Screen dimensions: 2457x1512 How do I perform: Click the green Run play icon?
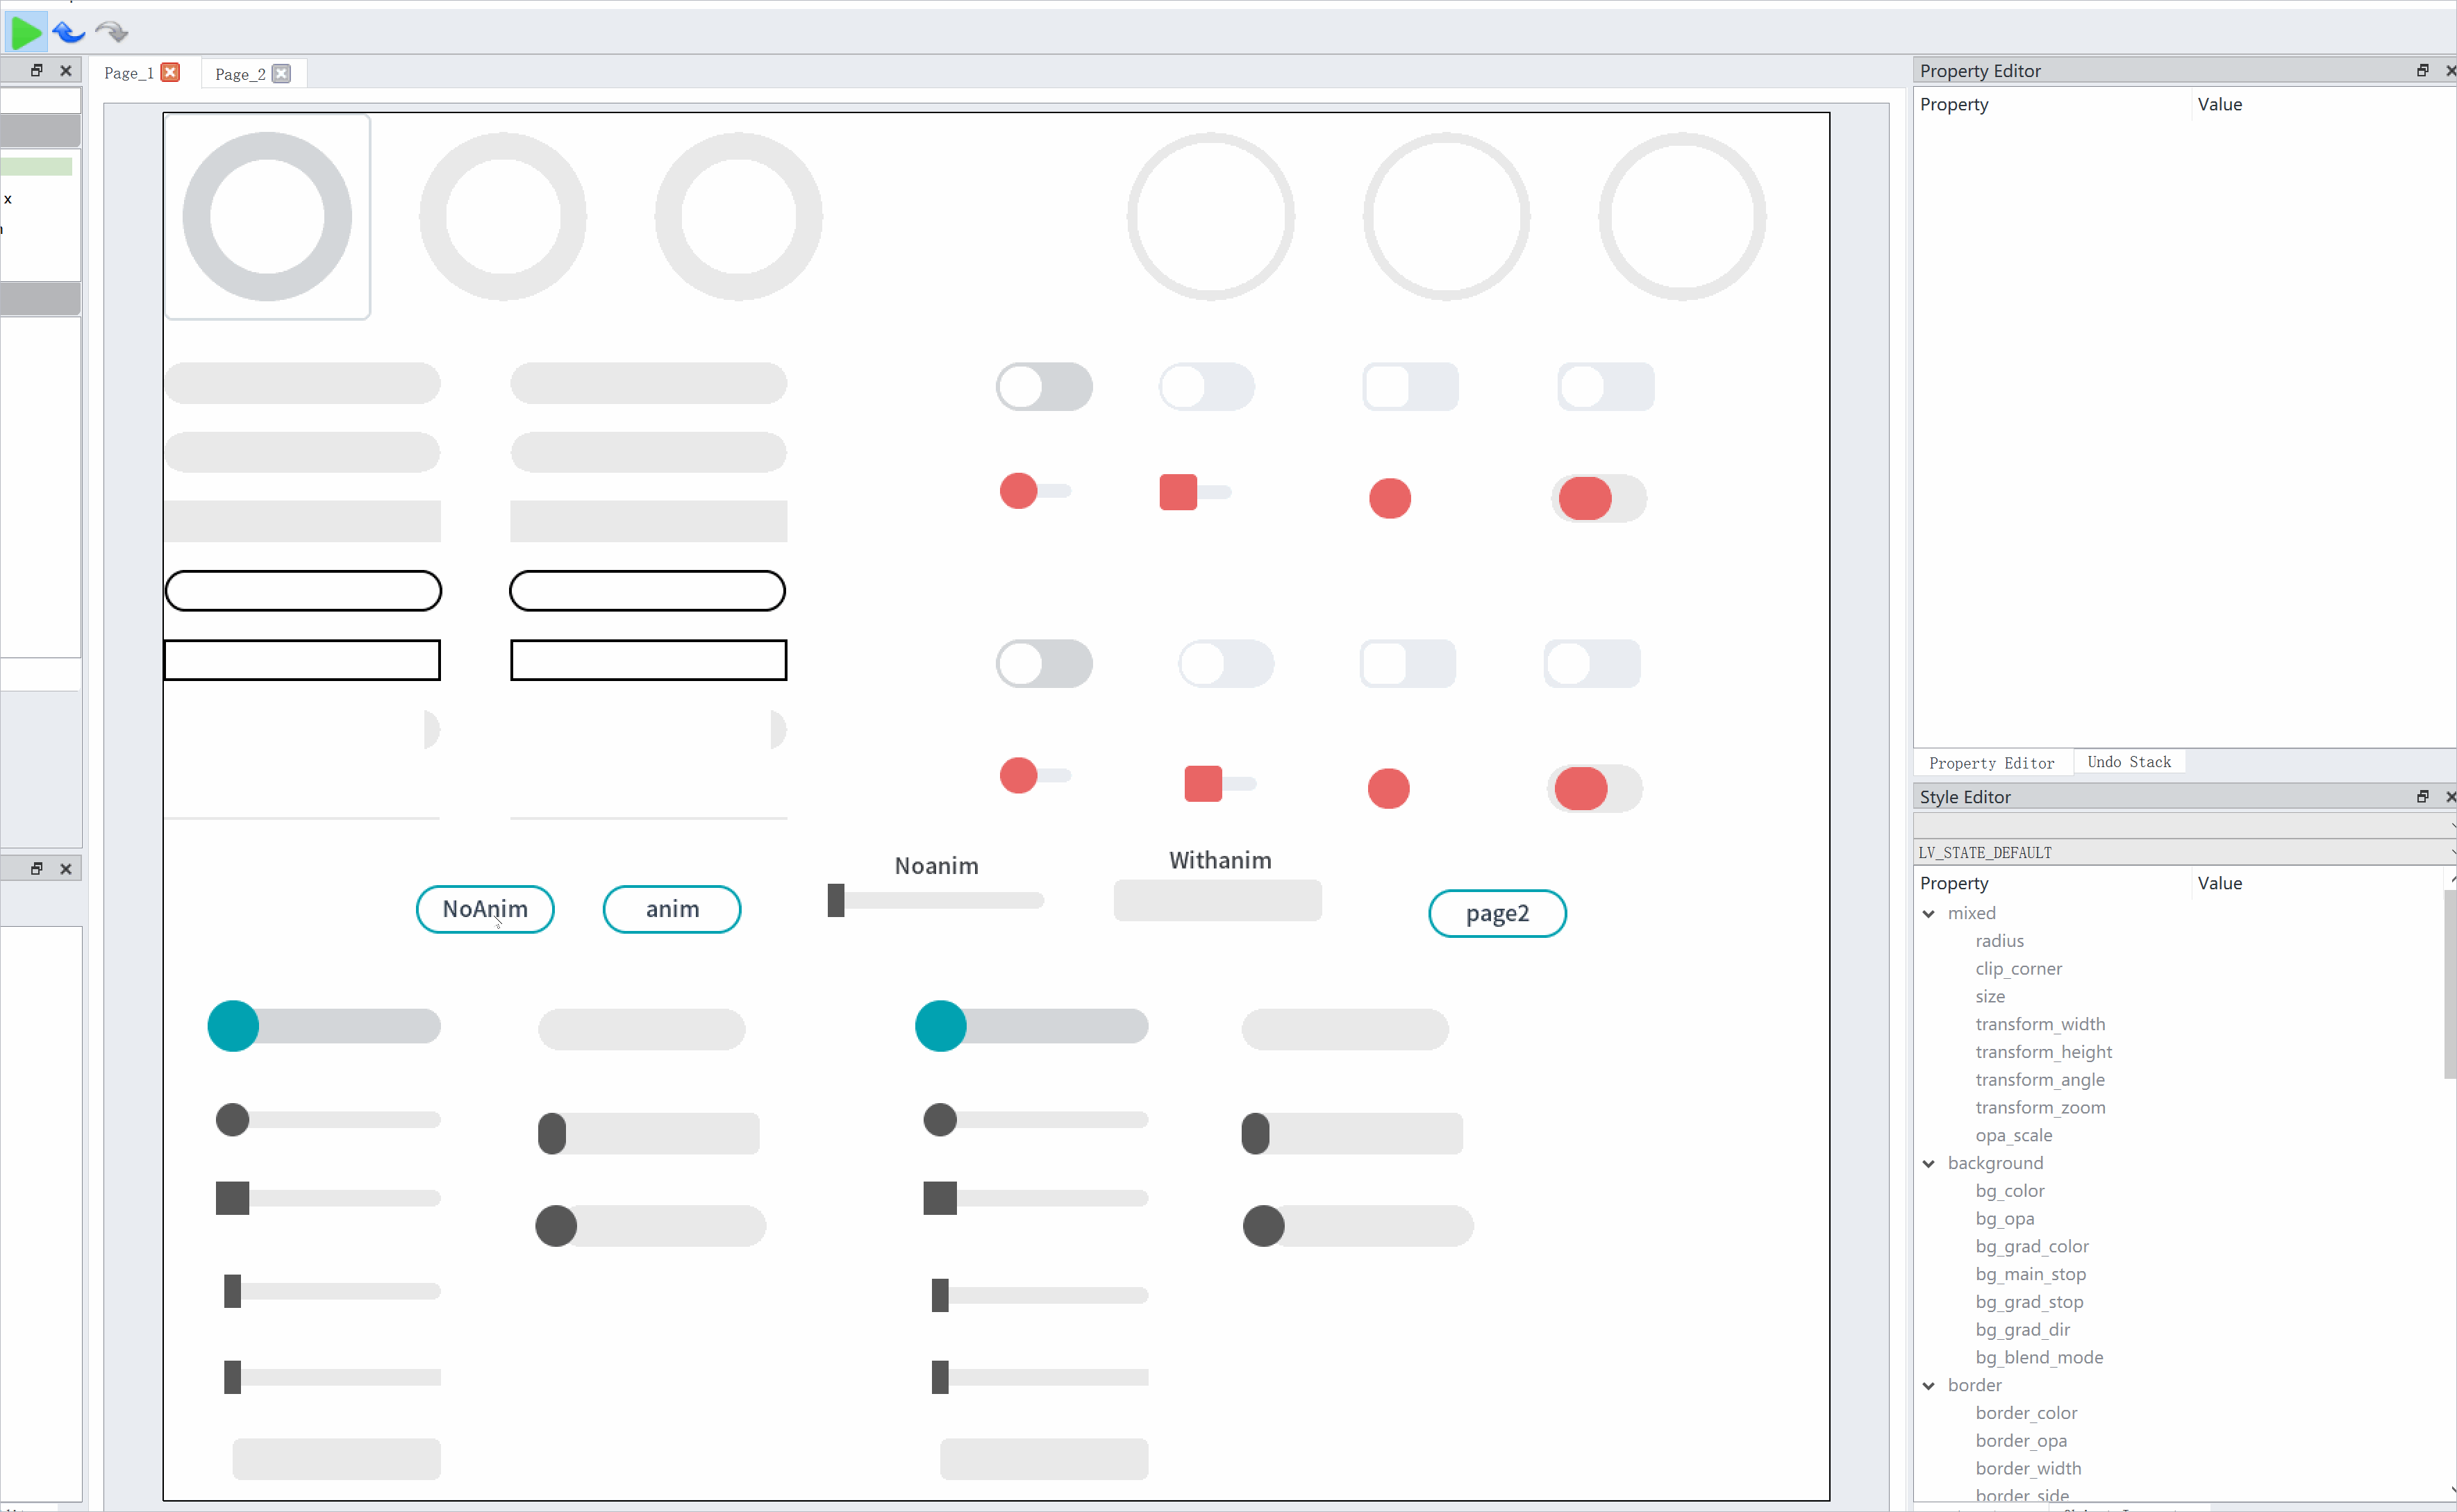[25, 32]
